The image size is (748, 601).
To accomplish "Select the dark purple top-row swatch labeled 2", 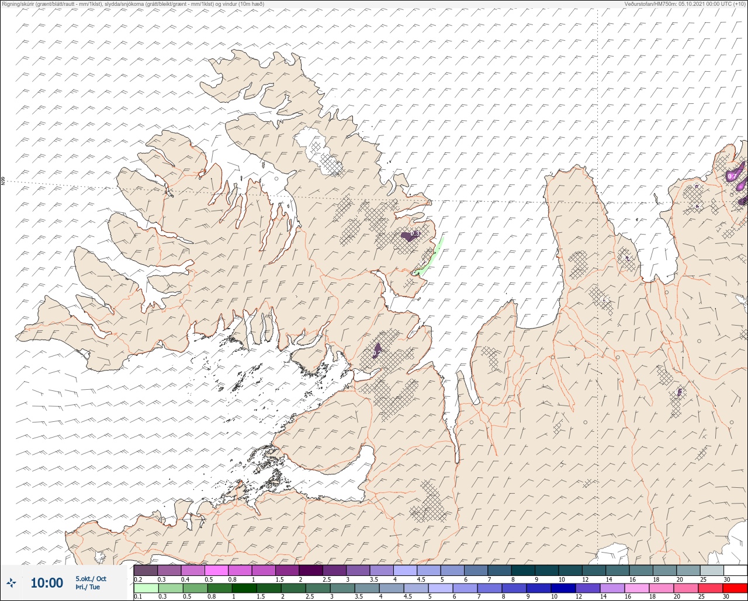I will point(311,570).
